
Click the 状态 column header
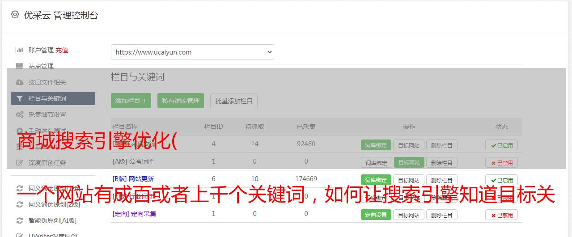coord(501,127)
